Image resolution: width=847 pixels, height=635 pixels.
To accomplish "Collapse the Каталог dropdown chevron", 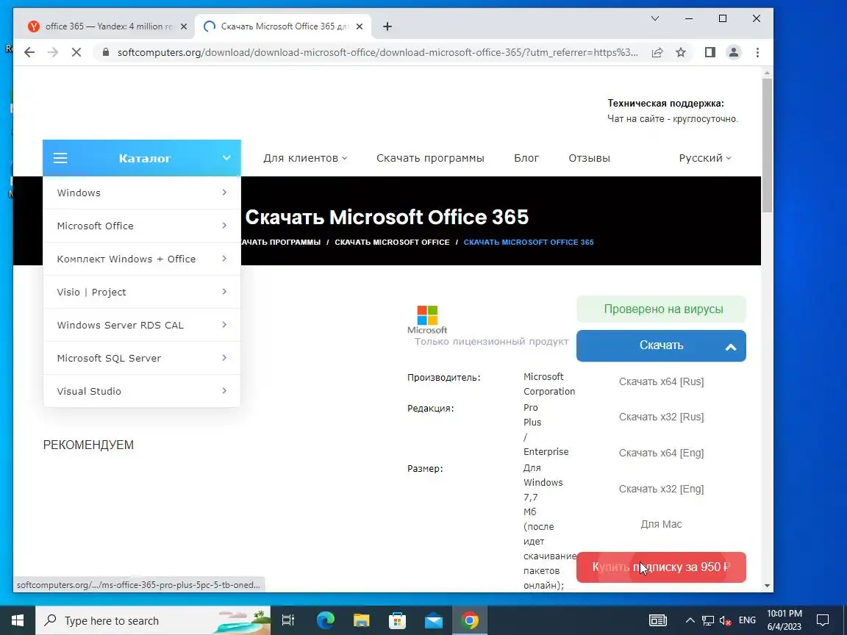I will tap(226, 158).
